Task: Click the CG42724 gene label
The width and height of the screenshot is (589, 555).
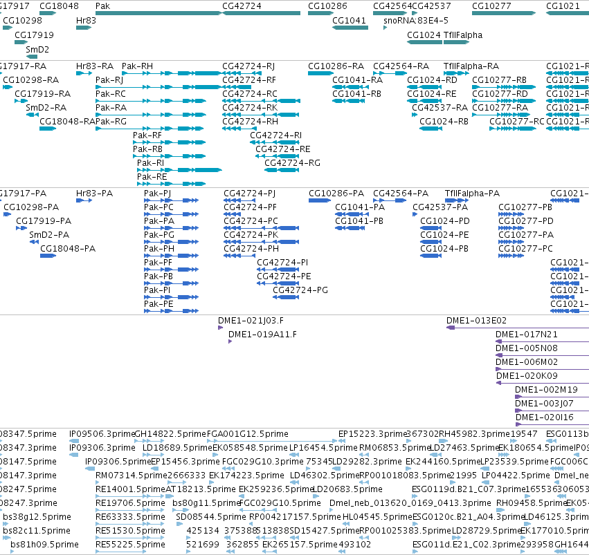Action: click(x=242, y=6)
